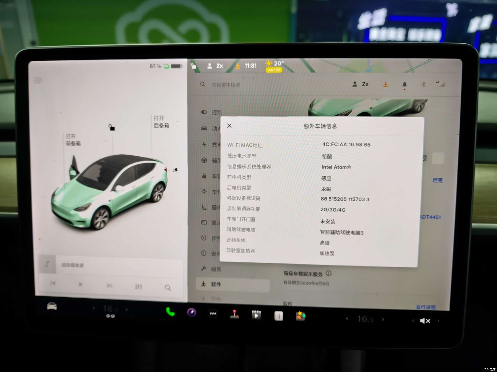Open the notification bell
This screenshot has width=497, height=372.
coord(404,85)
